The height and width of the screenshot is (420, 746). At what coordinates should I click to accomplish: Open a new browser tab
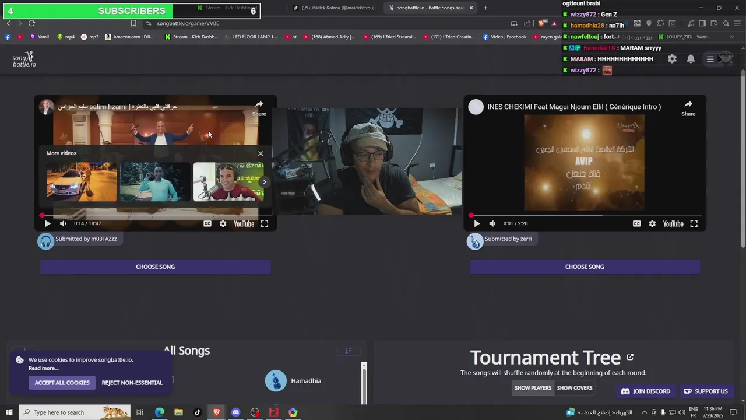485,8
